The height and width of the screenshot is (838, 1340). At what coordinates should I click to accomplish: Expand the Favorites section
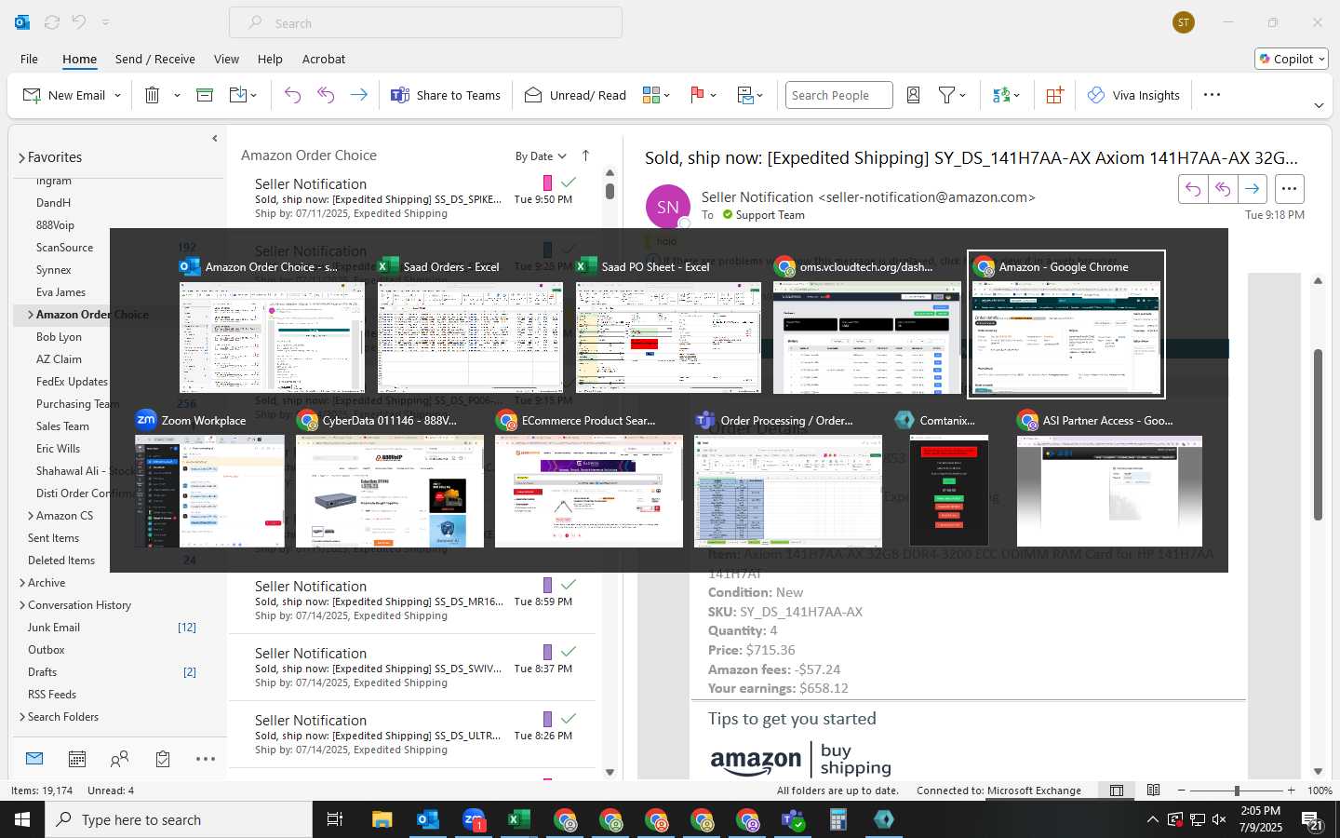[21, 158]
